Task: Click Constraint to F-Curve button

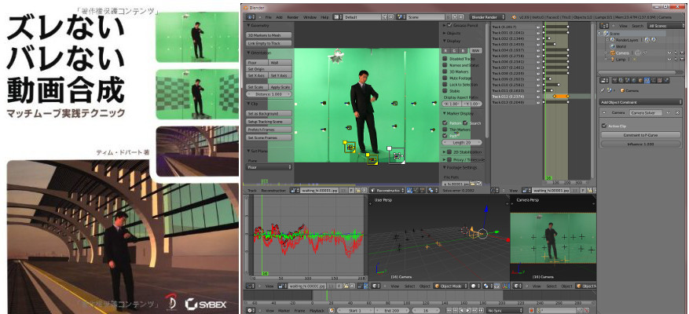Action: click(x=640, y=135)
